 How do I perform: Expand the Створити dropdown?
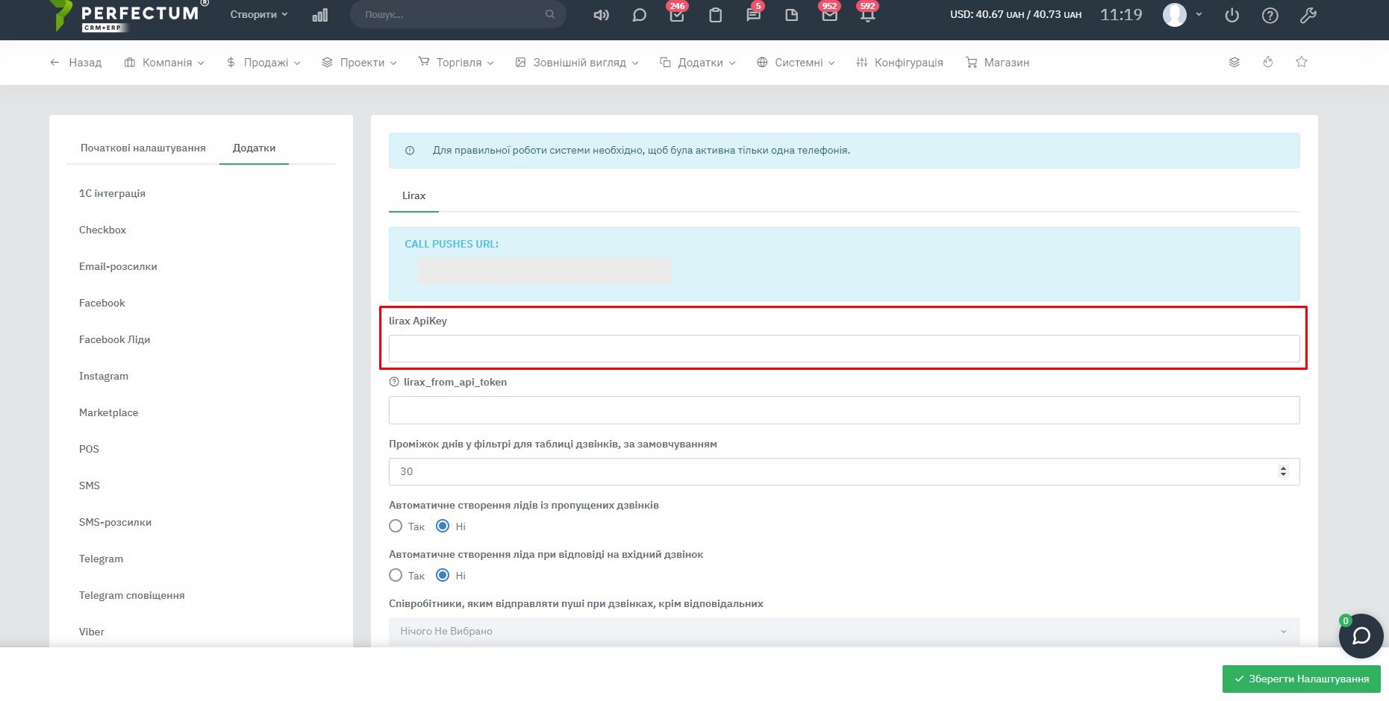pos(258,15)
